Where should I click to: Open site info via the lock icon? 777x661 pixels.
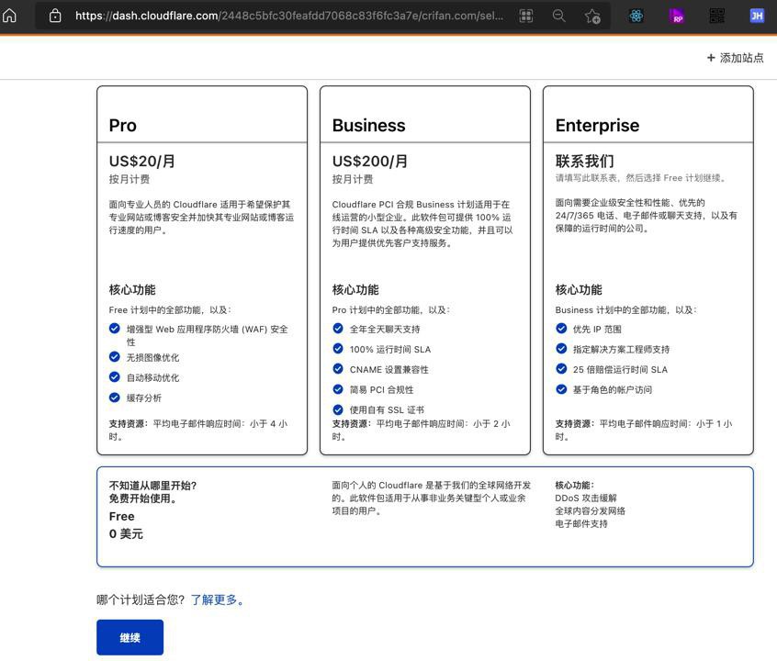(55, 16)
